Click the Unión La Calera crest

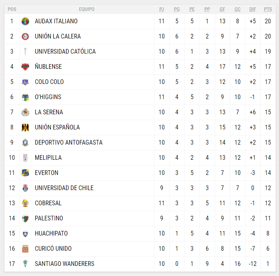point(25,37)
